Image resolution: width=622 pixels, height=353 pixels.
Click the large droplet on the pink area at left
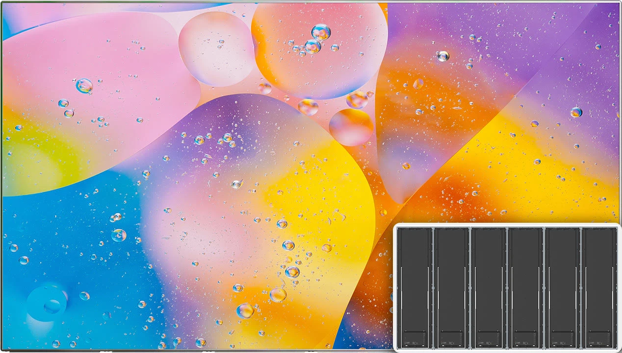pos(84,86)
